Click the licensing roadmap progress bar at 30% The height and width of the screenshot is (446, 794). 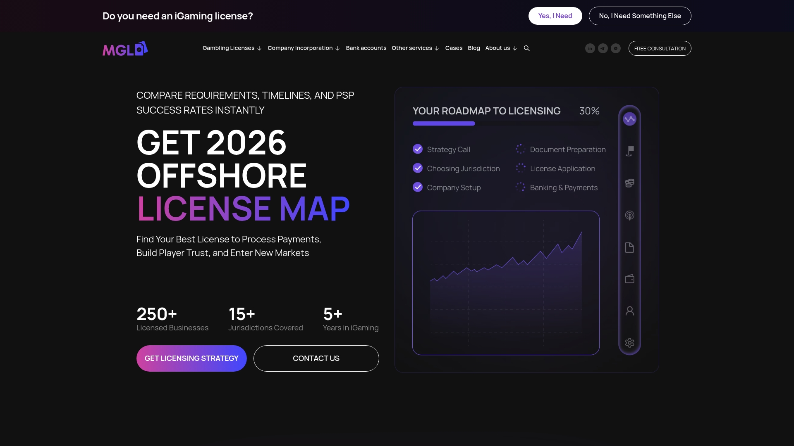point(444,123)
